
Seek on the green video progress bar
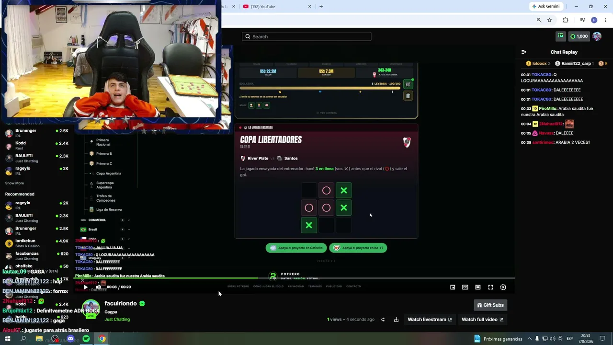tap(295, 278)
